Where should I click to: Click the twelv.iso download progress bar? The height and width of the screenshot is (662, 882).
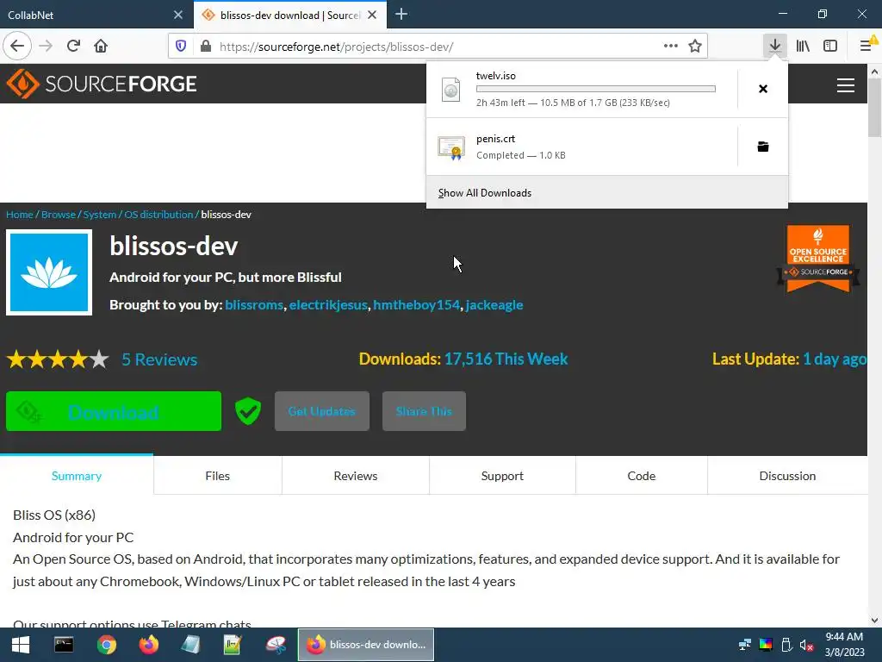coord(596,89)
